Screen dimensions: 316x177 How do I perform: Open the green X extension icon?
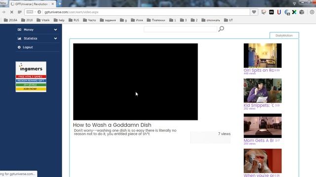tap(294, 12)
